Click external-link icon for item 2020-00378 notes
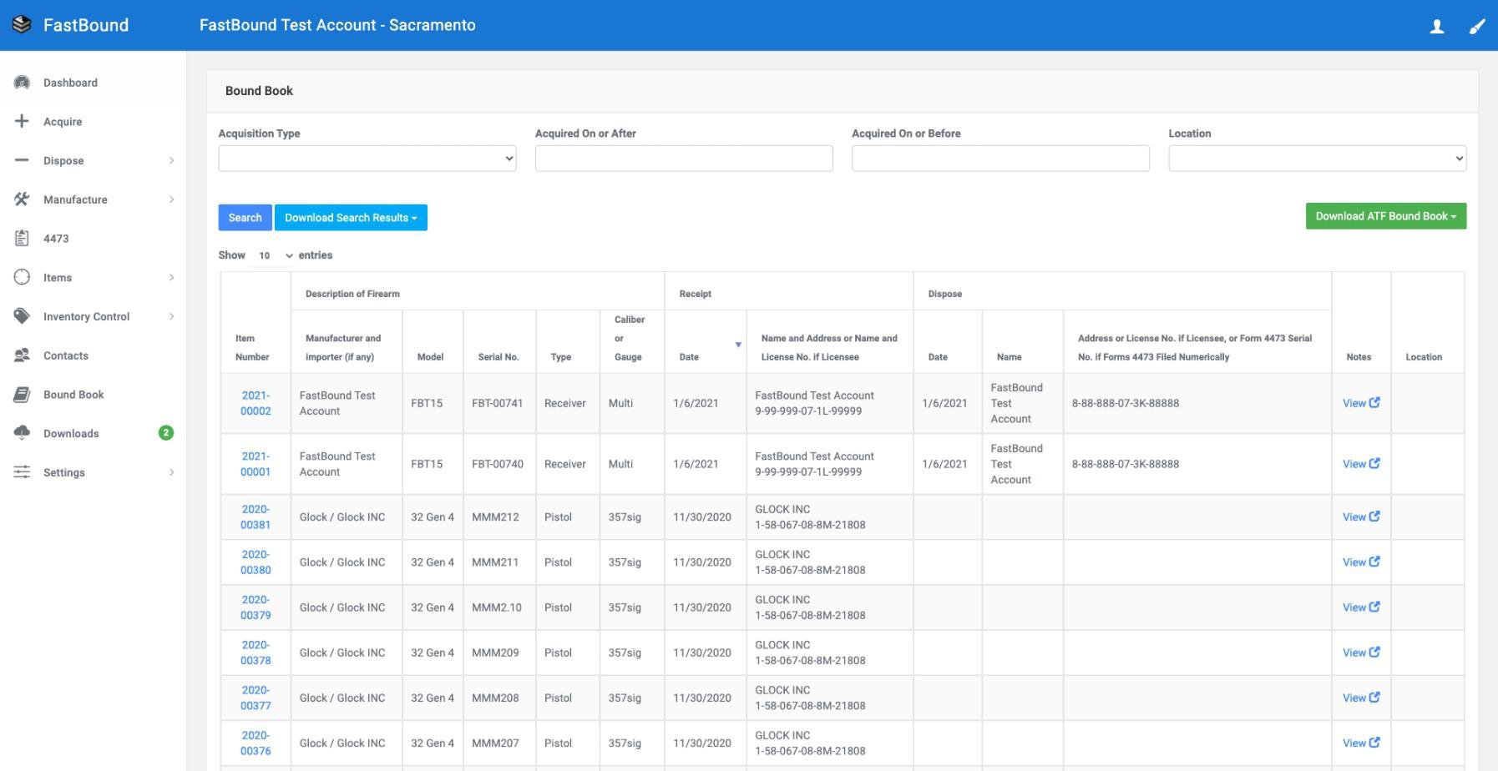Screen dimensions: 1498x771 pyautogui.click(x=1374, y=652)
